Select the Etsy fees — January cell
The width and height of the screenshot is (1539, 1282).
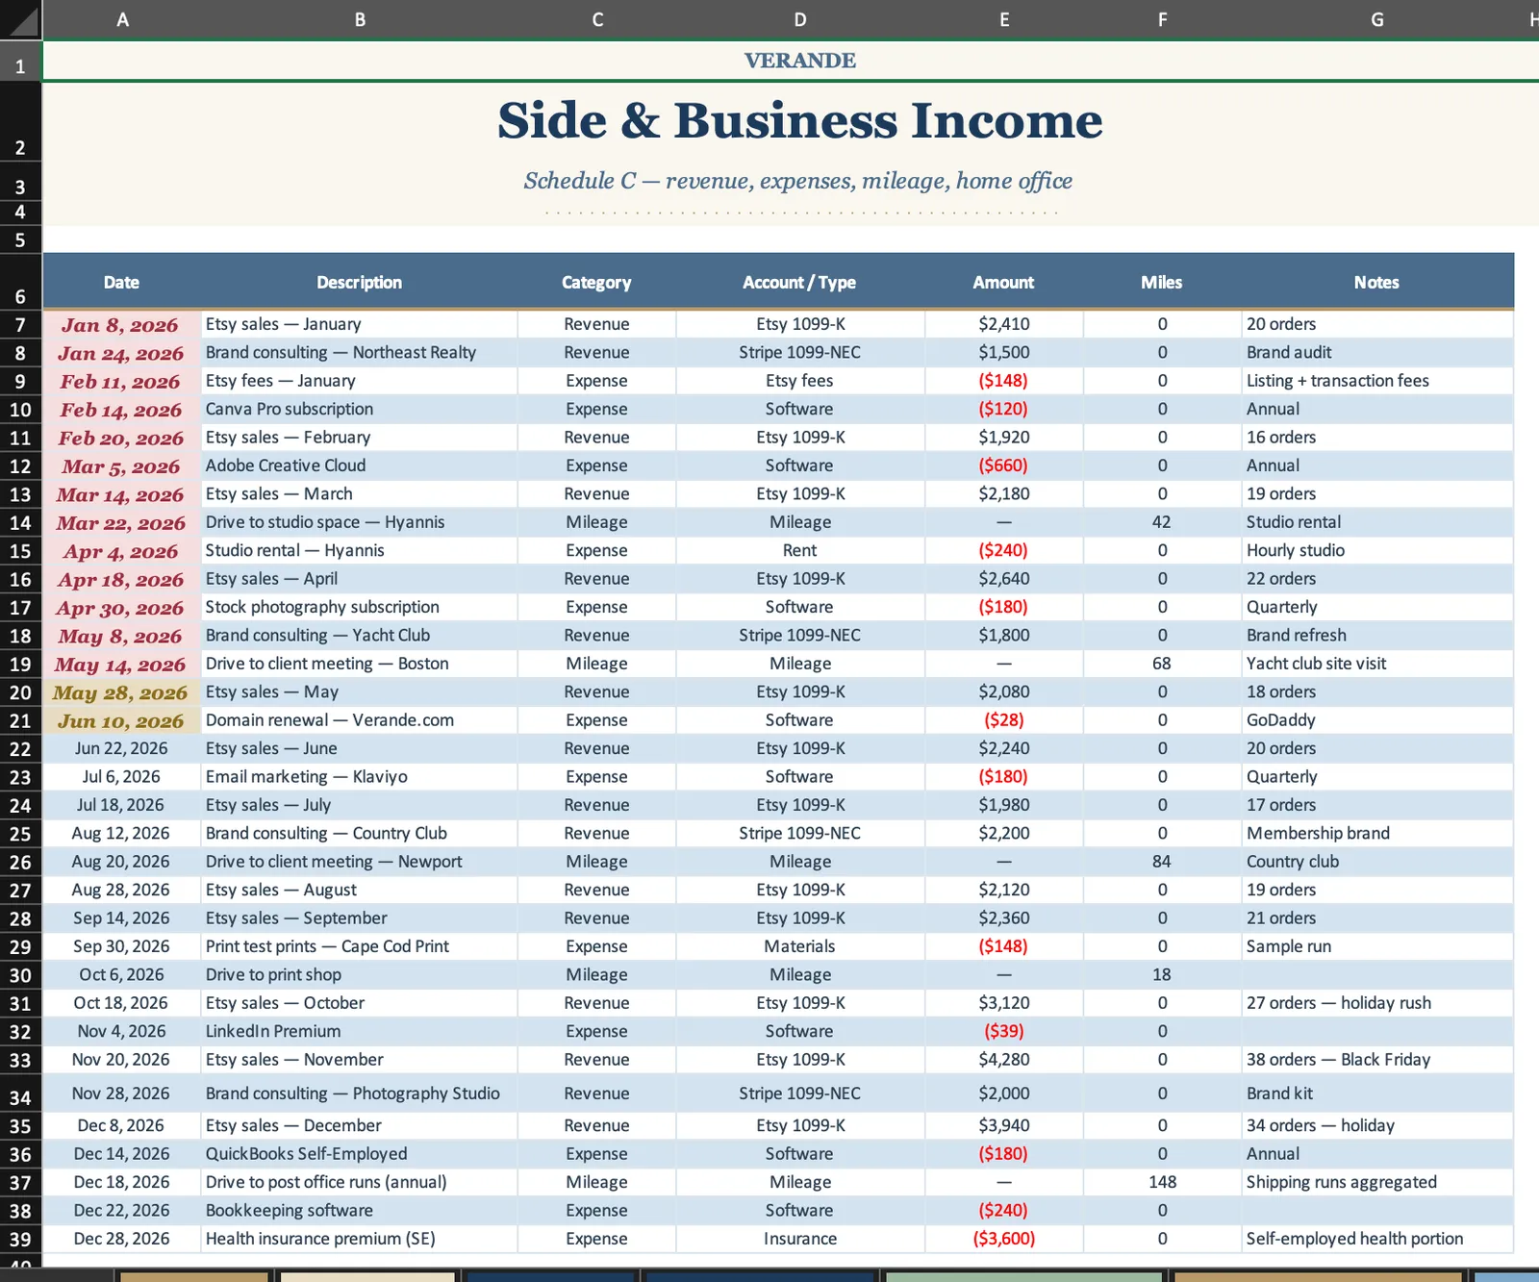[360, 381]
